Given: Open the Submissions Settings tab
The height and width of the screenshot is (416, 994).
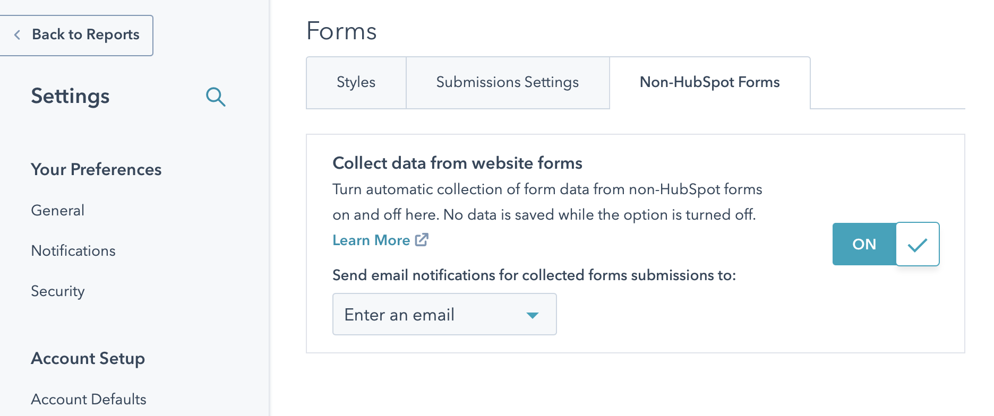Looking at the screenshot, I should (507, 82).
